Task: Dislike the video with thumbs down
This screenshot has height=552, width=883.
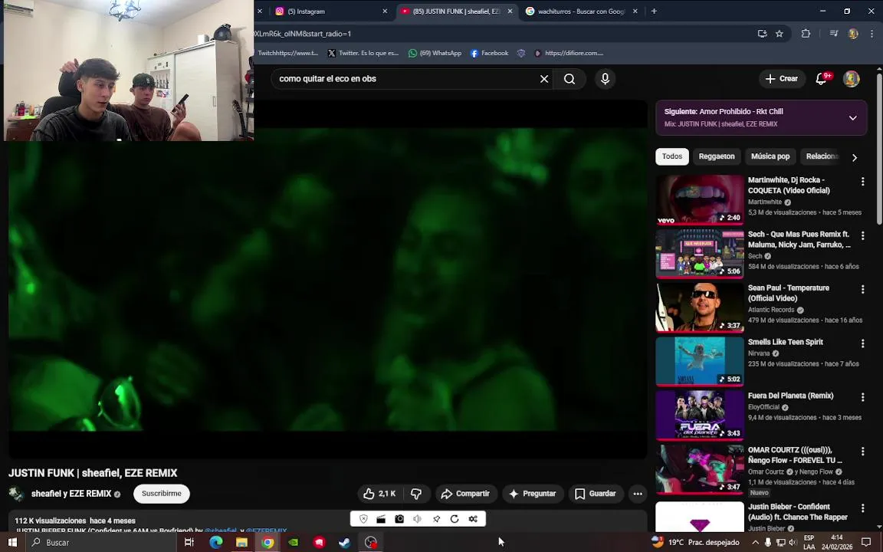Action: point(417,494)
